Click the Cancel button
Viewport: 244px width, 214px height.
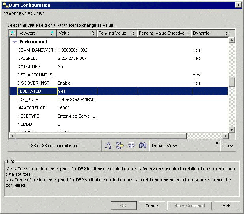click(152, 206)
